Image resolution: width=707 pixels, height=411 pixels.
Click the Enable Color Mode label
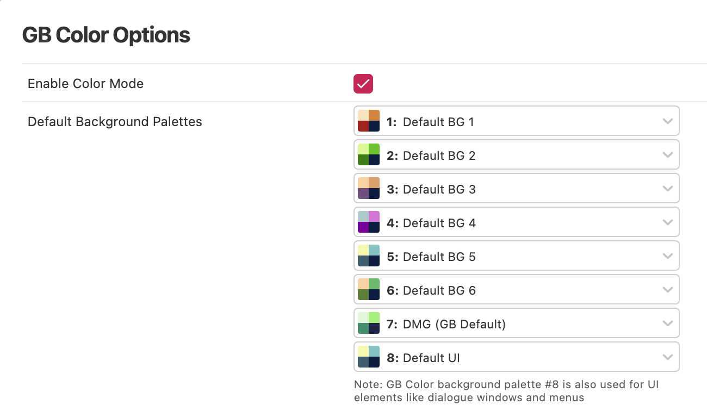tap(85, 84)
